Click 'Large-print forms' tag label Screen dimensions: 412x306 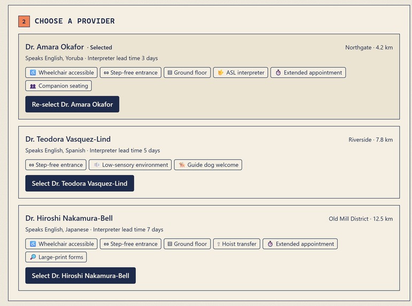[61, 257]
